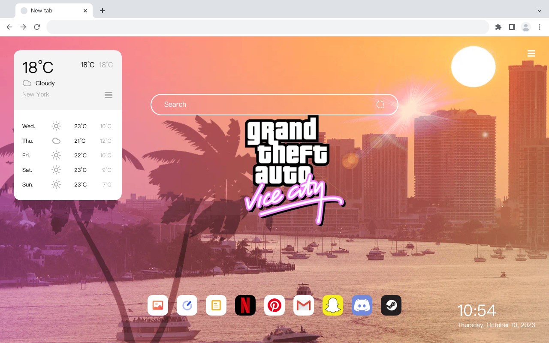
Task: Go forward in browser history
Action: 23,27
